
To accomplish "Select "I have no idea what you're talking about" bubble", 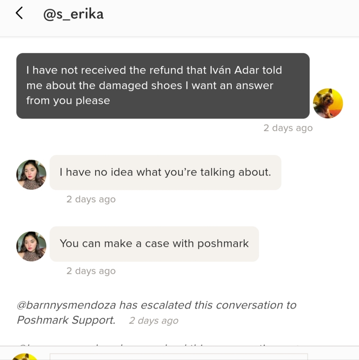I will click(x=165, y=172).
